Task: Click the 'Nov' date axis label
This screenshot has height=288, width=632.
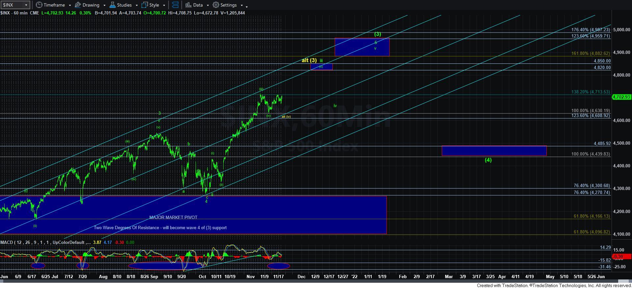Action: pos(250,276)
